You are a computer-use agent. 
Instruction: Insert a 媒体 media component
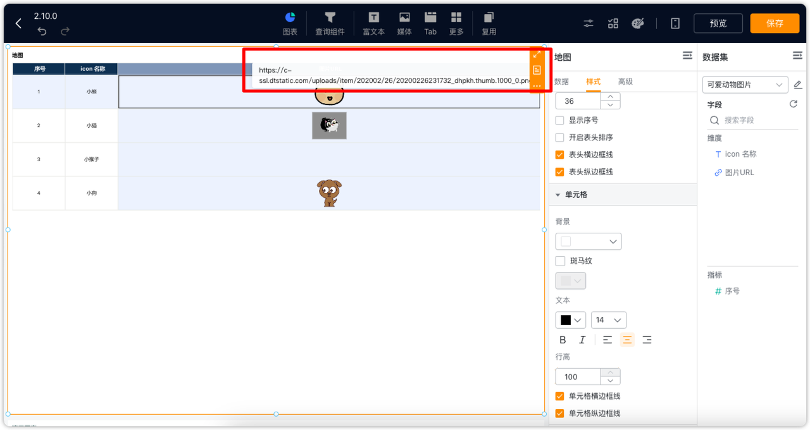tap(404, 23)
